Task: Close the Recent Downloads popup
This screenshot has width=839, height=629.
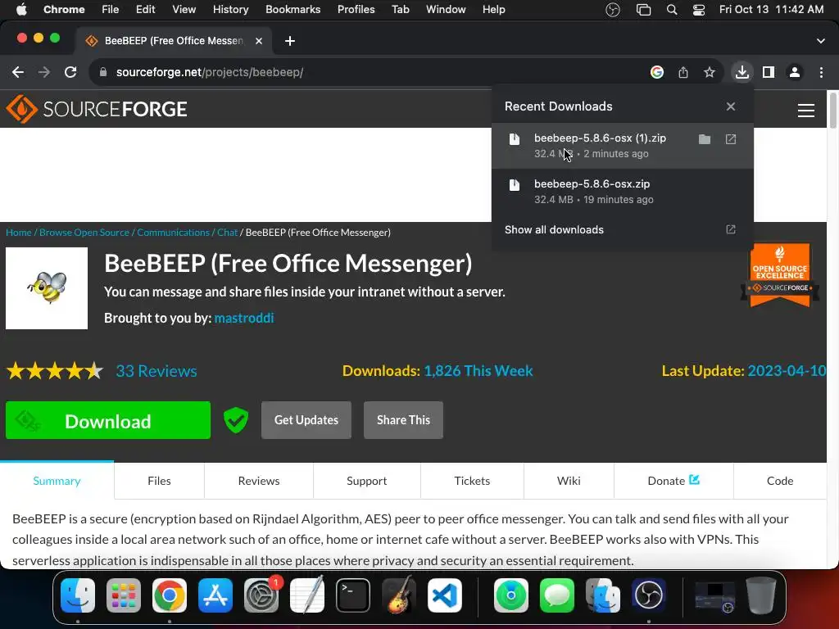Action: 731,106
